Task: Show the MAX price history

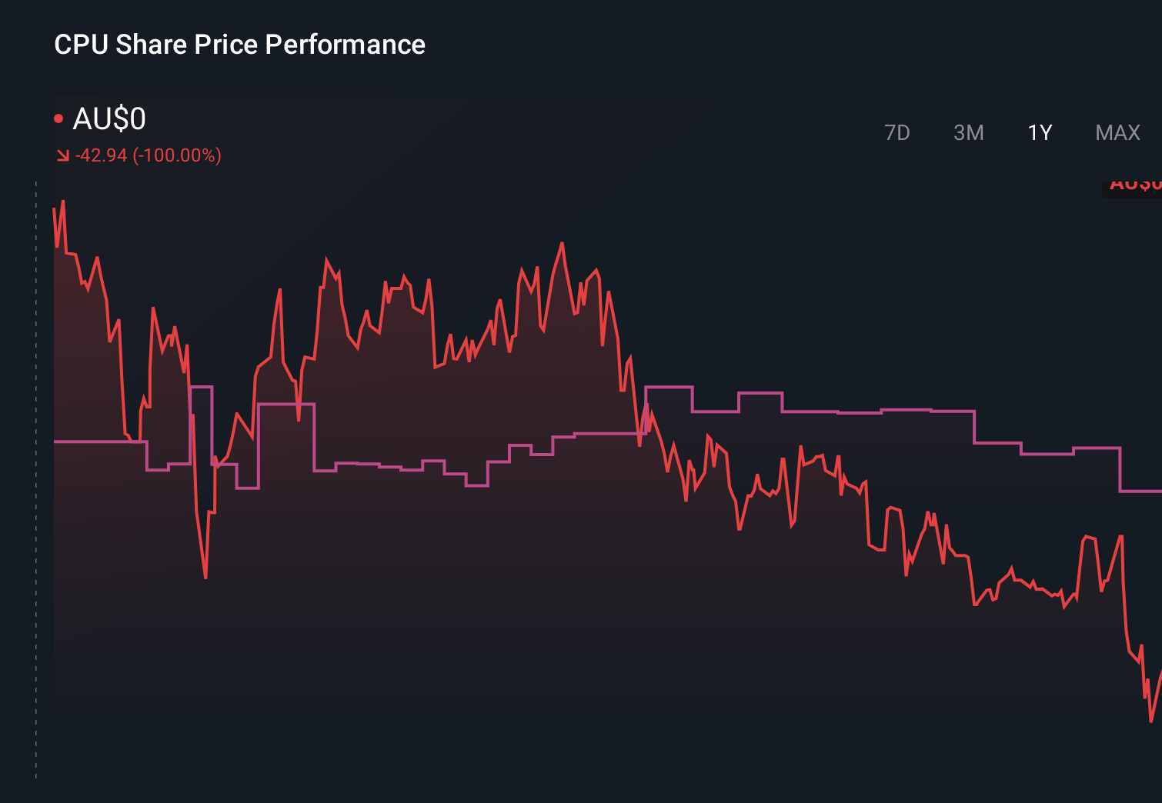Action: [1117, 133]
